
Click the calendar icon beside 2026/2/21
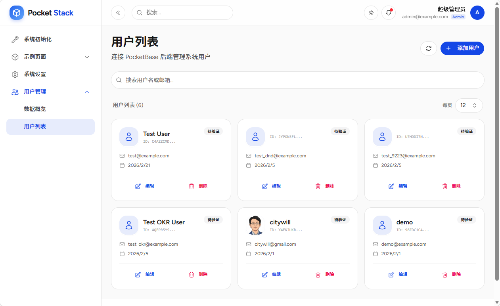click(122, 165)
